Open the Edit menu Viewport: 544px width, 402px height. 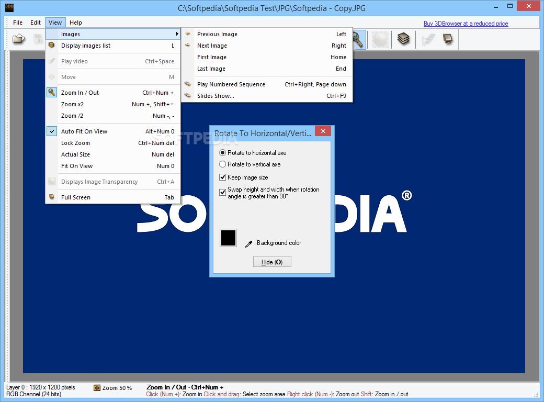click(36, 23)
